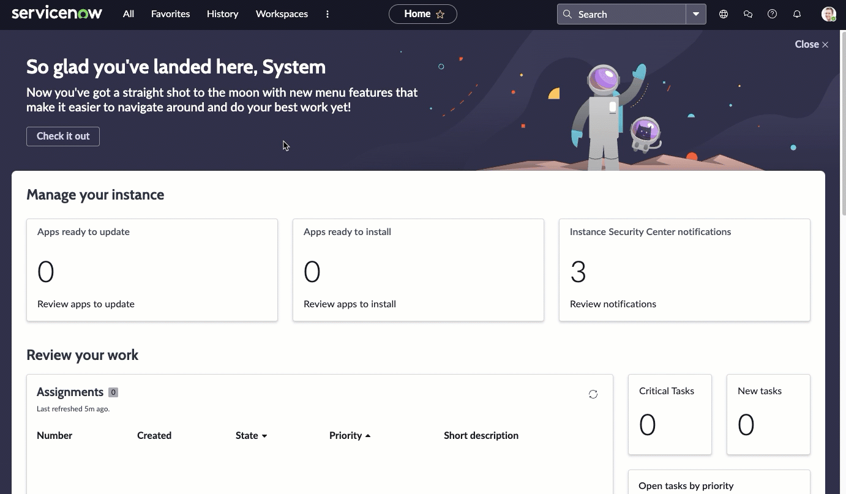Open the Workspaces menu
The image size is (846, 494).
282,13
